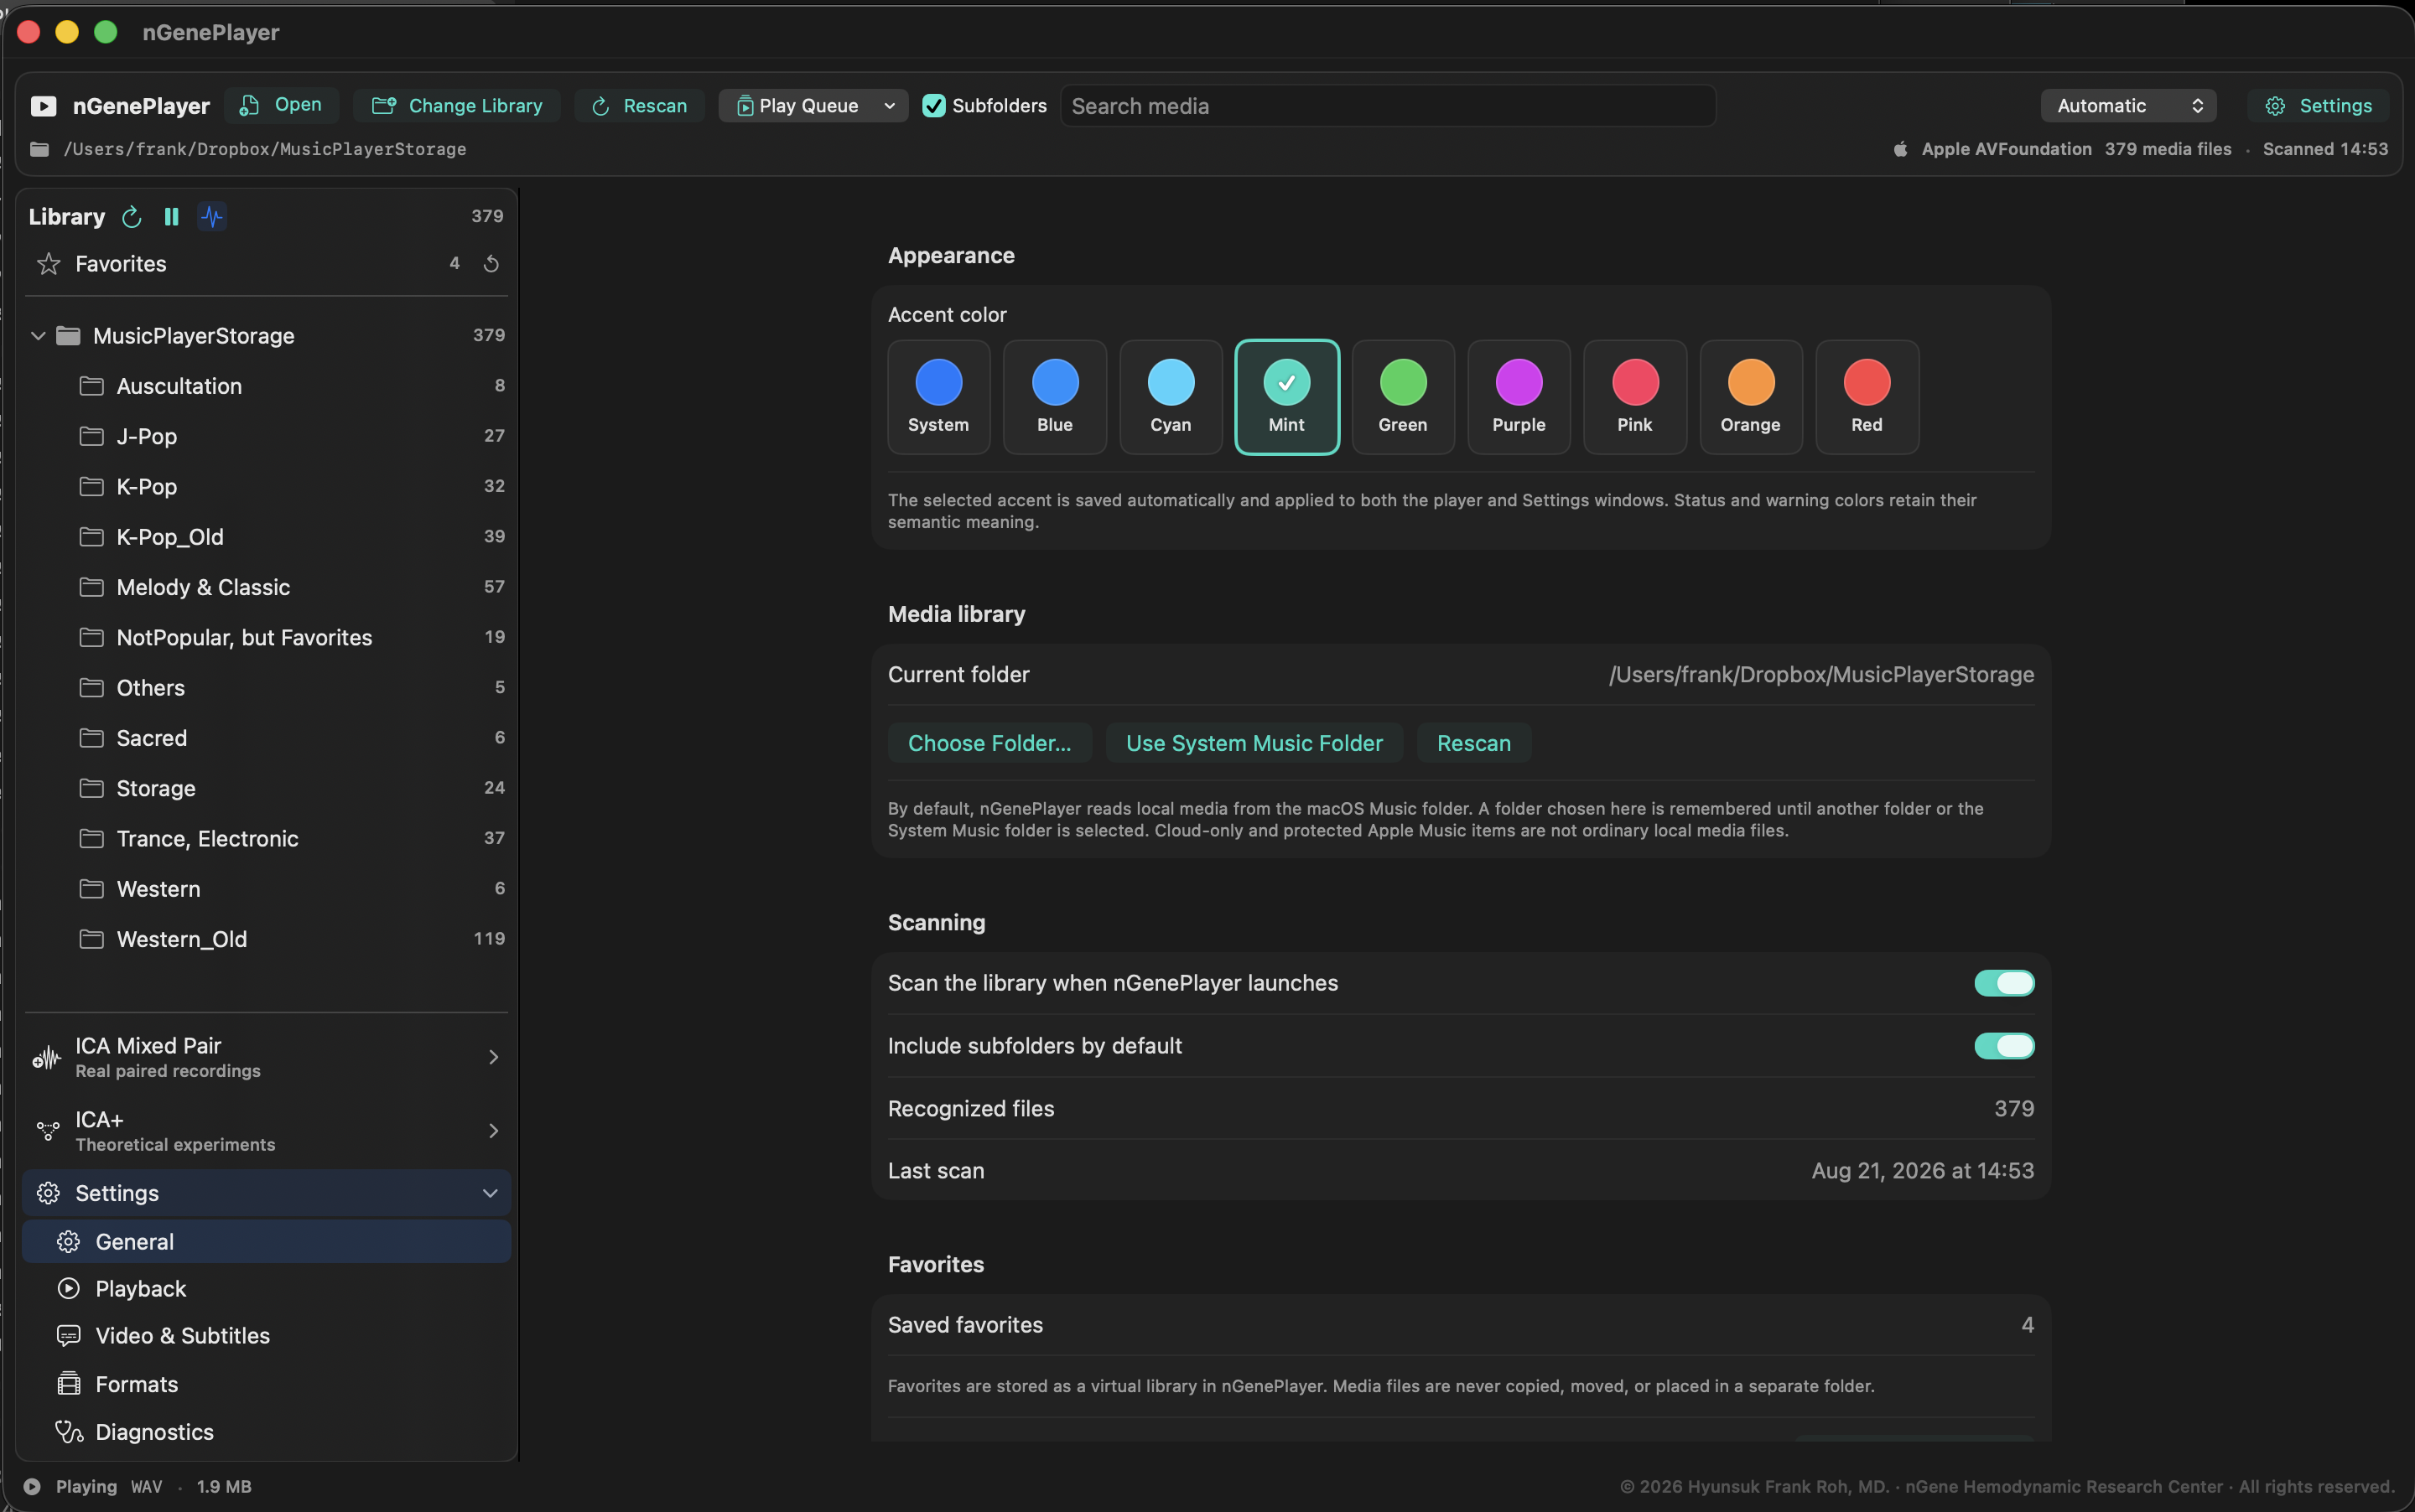This screenshot has height=1512, width=2415.
Task: Click Change Library button
Action: pos(457,106)
